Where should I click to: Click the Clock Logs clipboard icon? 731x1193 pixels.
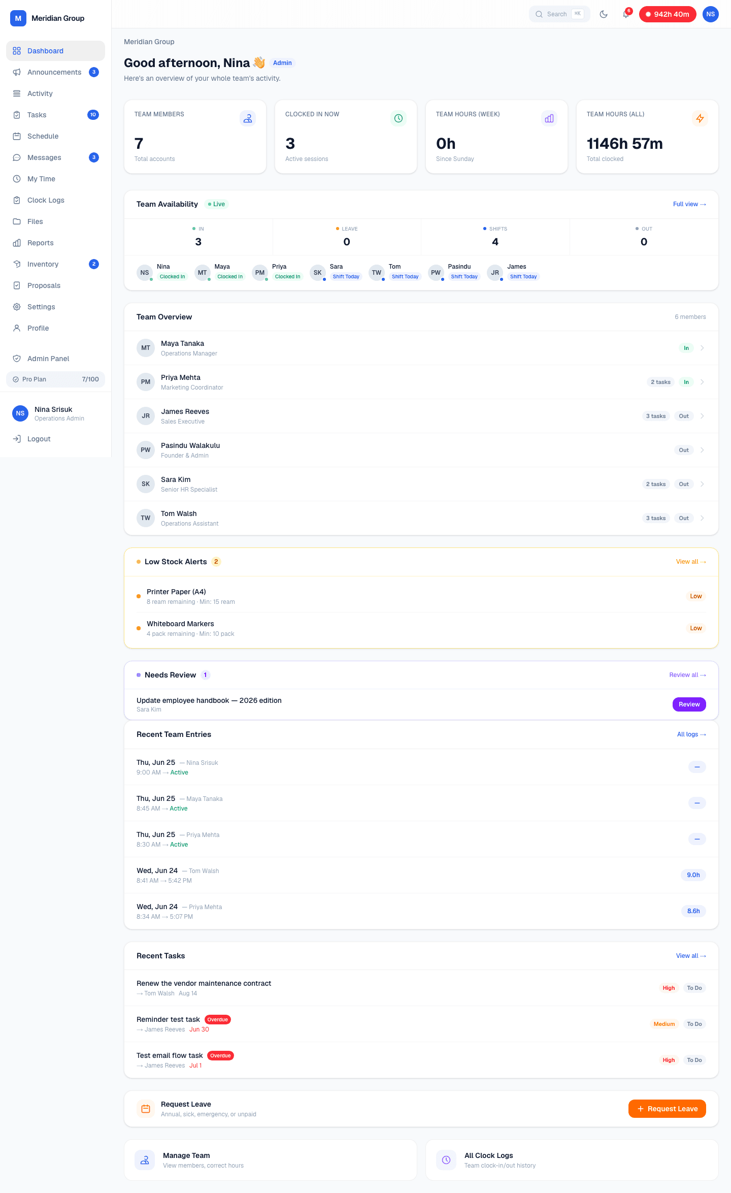point(17,200)
